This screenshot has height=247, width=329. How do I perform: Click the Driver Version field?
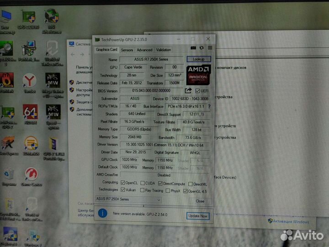pos(164,145)
